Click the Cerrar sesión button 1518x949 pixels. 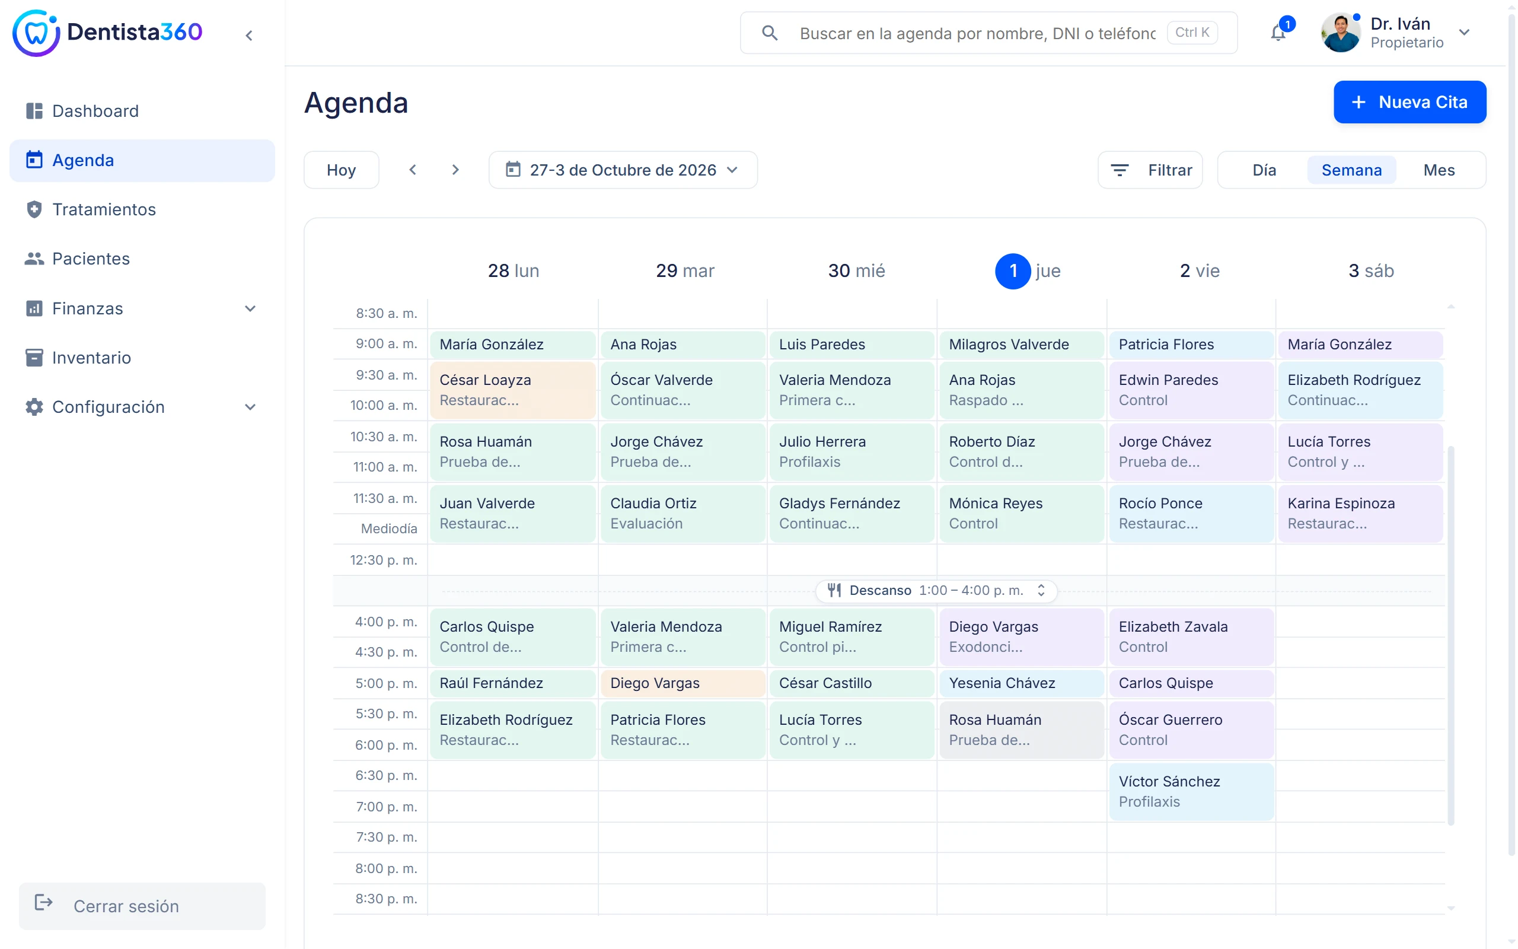142,906
